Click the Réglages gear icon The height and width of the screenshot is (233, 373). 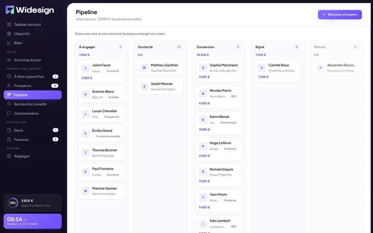coord(9,156)
